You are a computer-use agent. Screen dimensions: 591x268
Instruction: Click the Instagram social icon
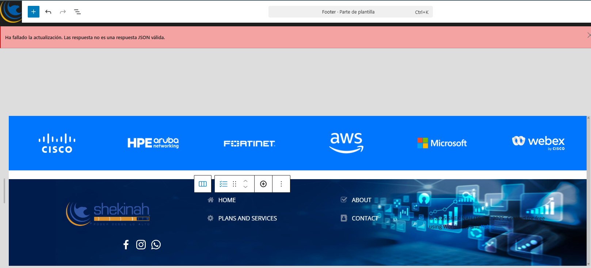[141, 245]
